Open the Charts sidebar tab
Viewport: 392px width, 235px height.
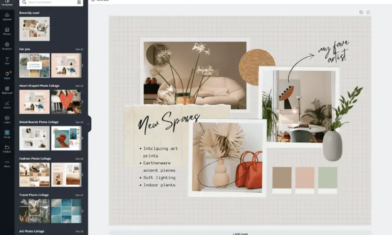point(7,105)
